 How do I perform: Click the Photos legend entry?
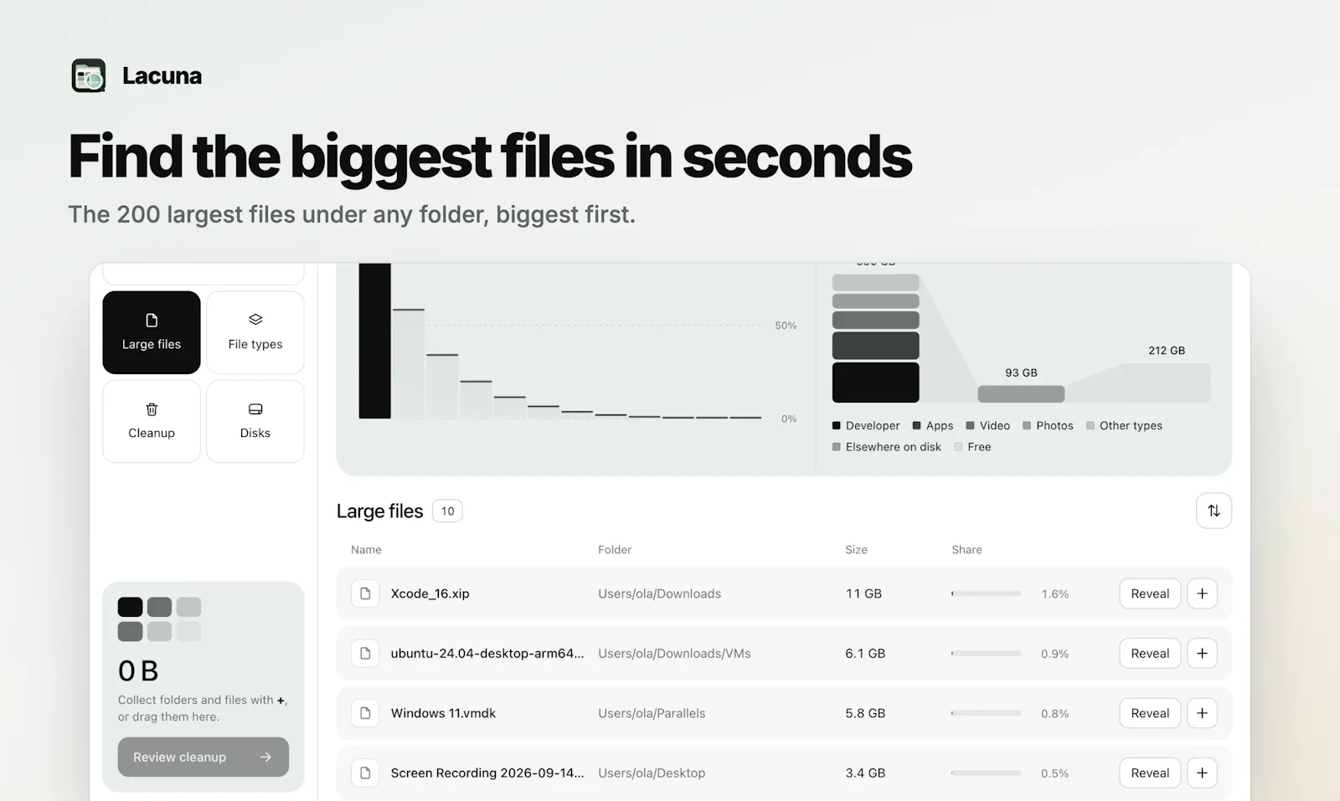click(1048, 426)
